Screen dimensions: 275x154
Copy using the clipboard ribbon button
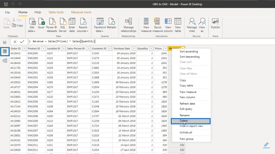(18, 25)
